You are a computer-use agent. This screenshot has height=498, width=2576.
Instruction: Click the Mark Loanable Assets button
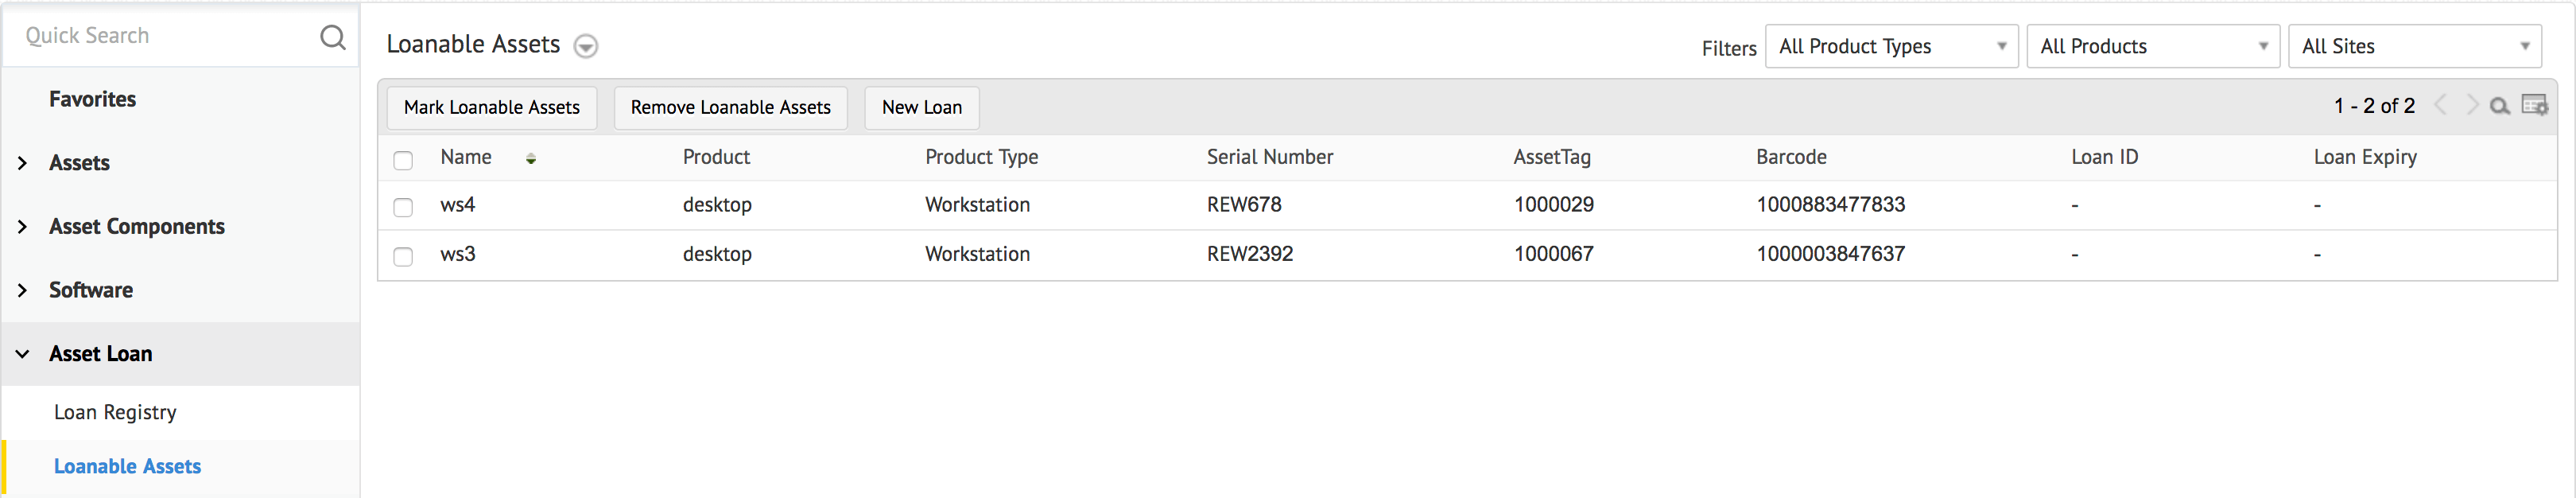[491, 107]
